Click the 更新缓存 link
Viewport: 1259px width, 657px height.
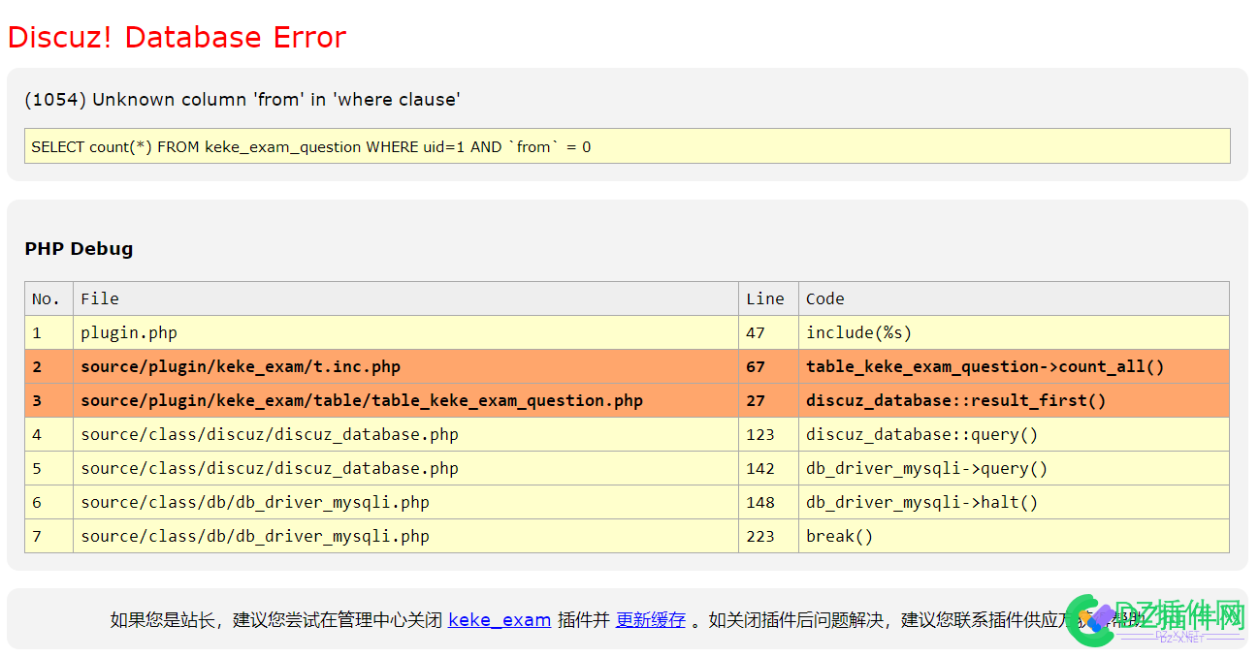click(x=651, y=619)
